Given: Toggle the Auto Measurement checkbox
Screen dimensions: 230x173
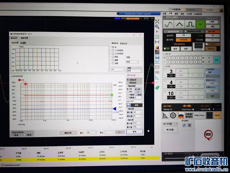Looking at the screenshot, I should point(2,165).
